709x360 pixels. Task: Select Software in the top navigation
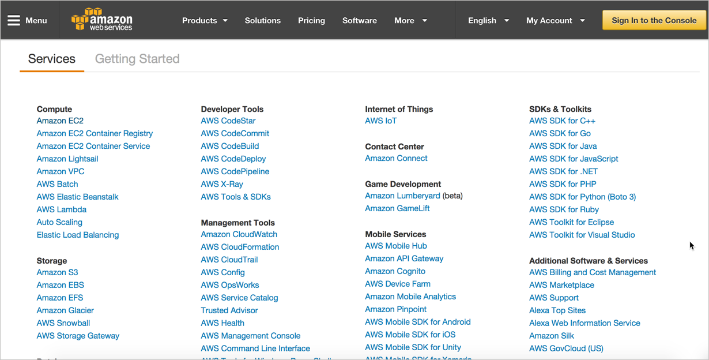360,20
